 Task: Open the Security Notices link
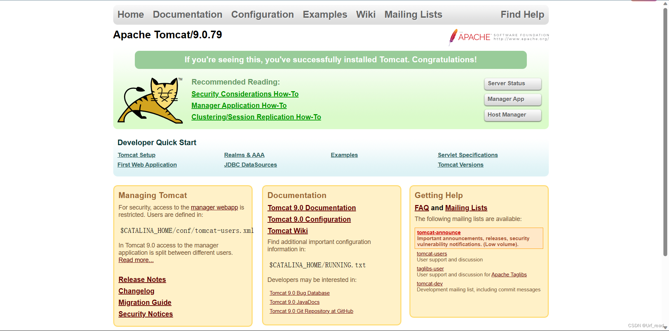pyautogui.click(x=146, y=314)
